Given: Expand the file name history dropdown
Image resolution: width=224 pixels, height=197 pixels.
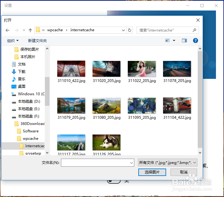Looking at the screenshot, I should [x=131, y=163].
